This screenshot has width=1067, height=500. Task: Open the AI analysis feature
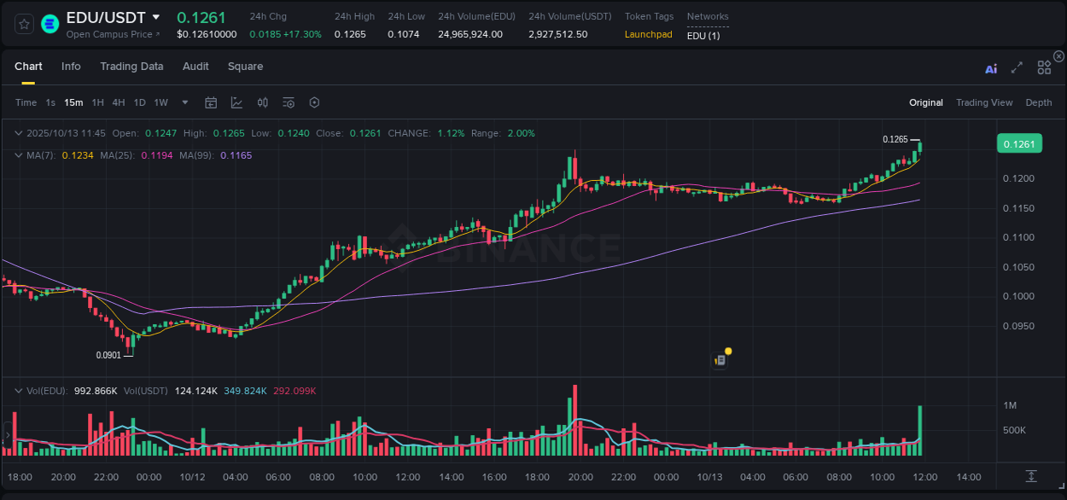click(x=990, y=67)
